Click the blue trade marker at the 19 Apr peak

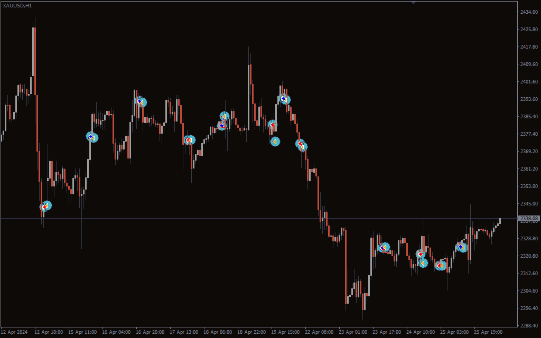click(x=284, y=99)
